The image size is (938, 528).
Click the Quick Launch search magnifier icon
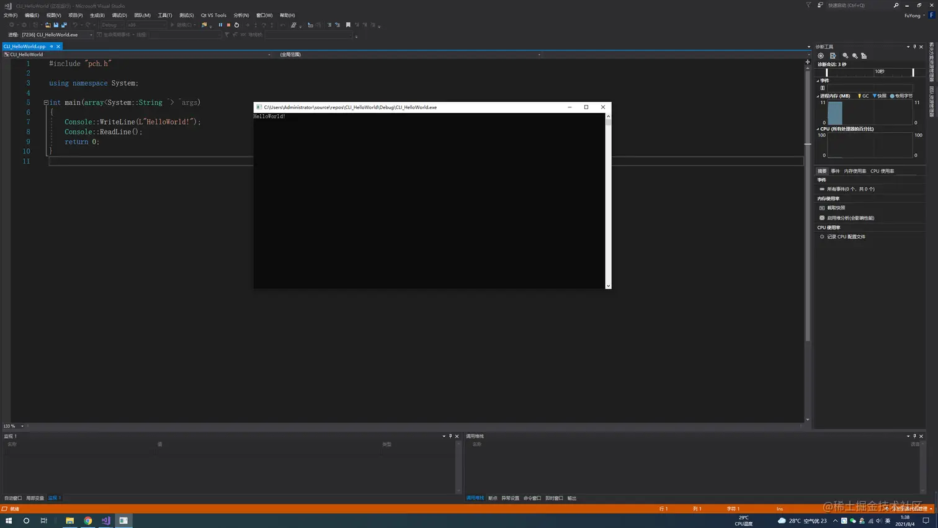click(896, 5)
